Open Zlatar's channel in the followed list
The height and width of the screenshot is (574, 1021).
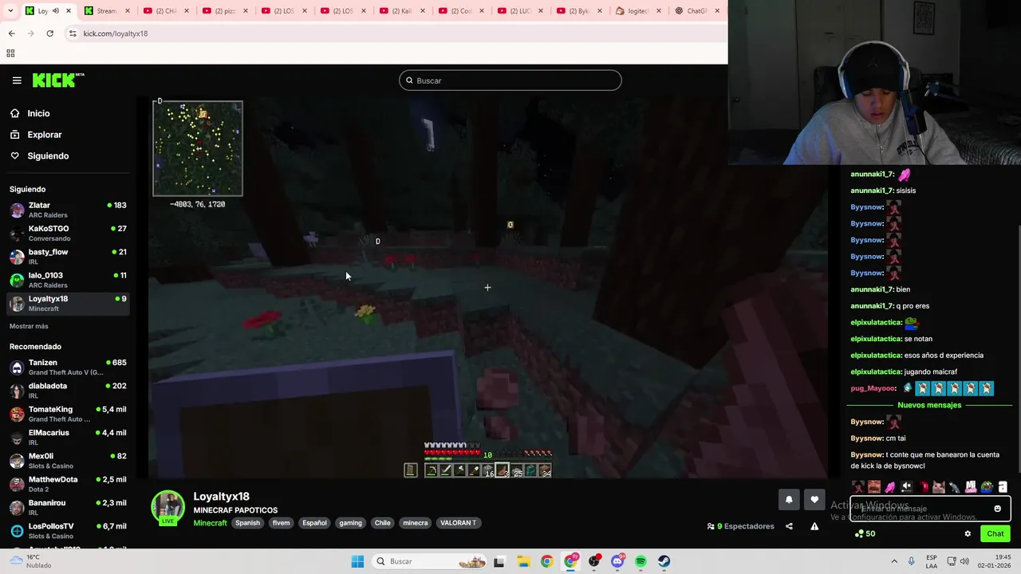click(68, 210)
